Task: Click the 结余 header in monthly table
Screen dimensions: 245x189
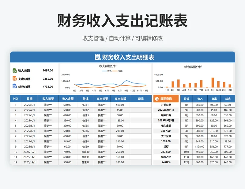Action: (x=228, y=99)
